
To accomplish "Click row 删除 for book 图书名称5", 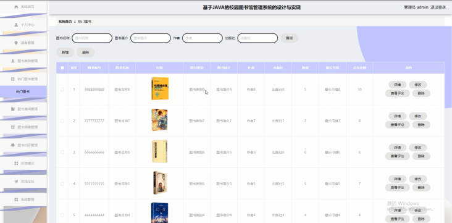I will [421, 188].
